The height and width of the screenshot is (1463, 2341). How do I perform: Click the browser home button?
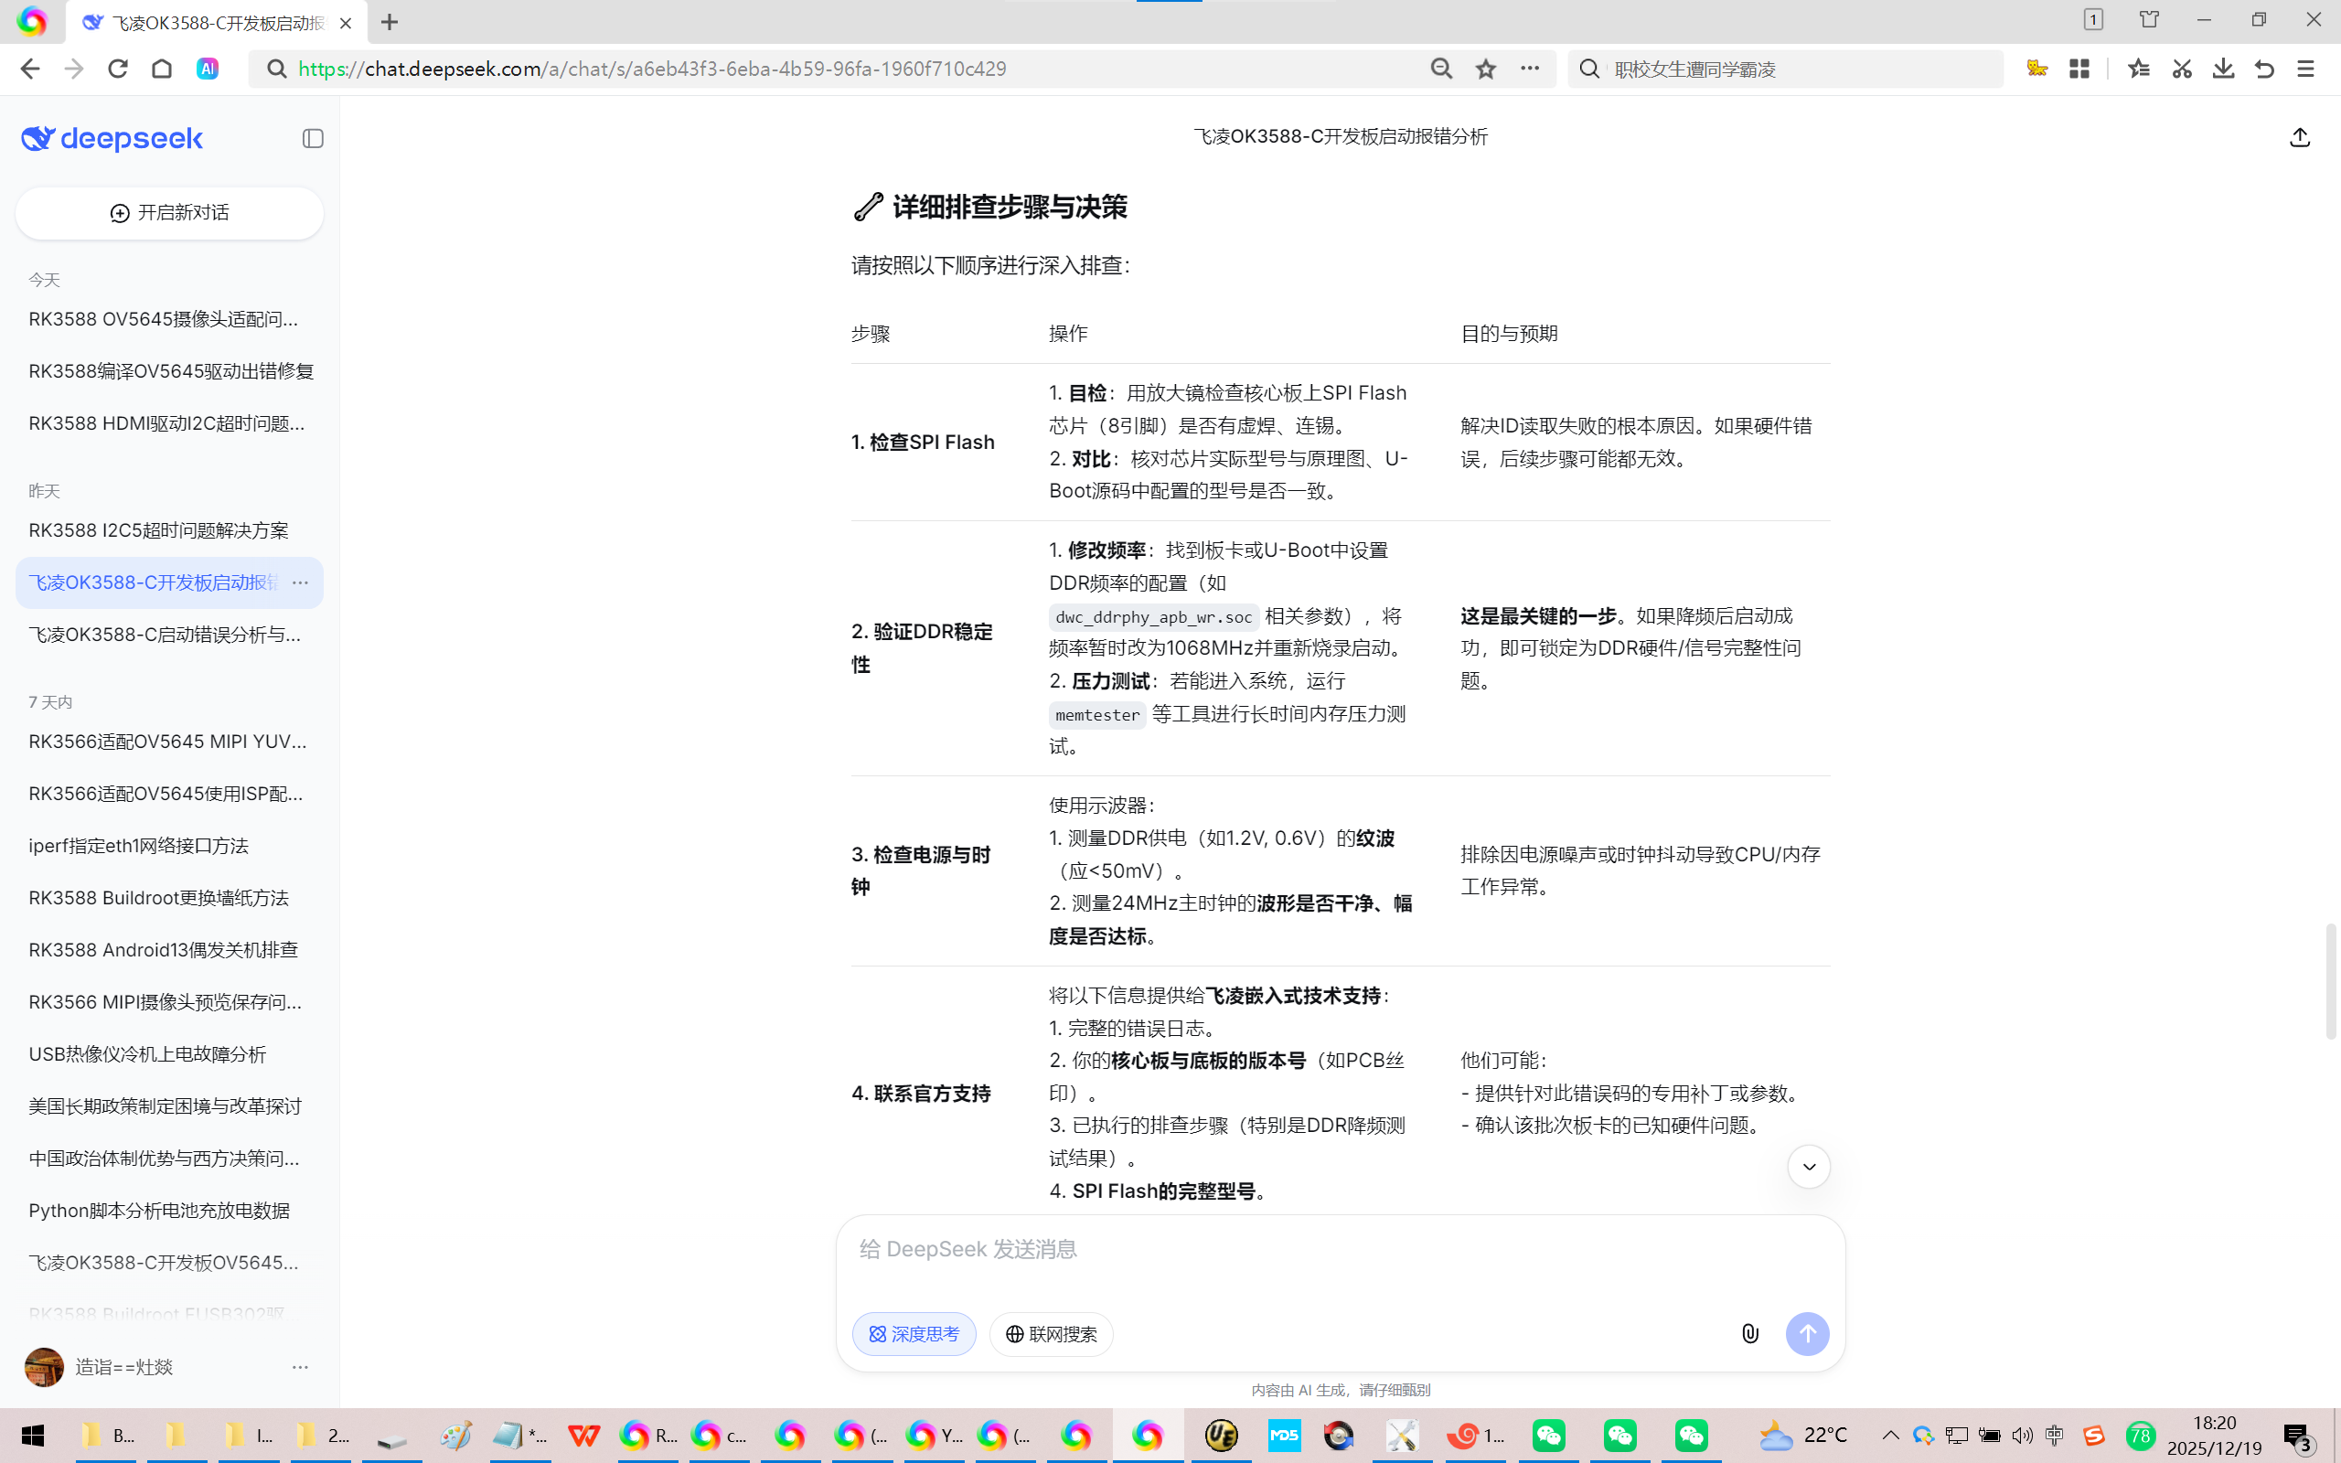(x=162, y=69)
